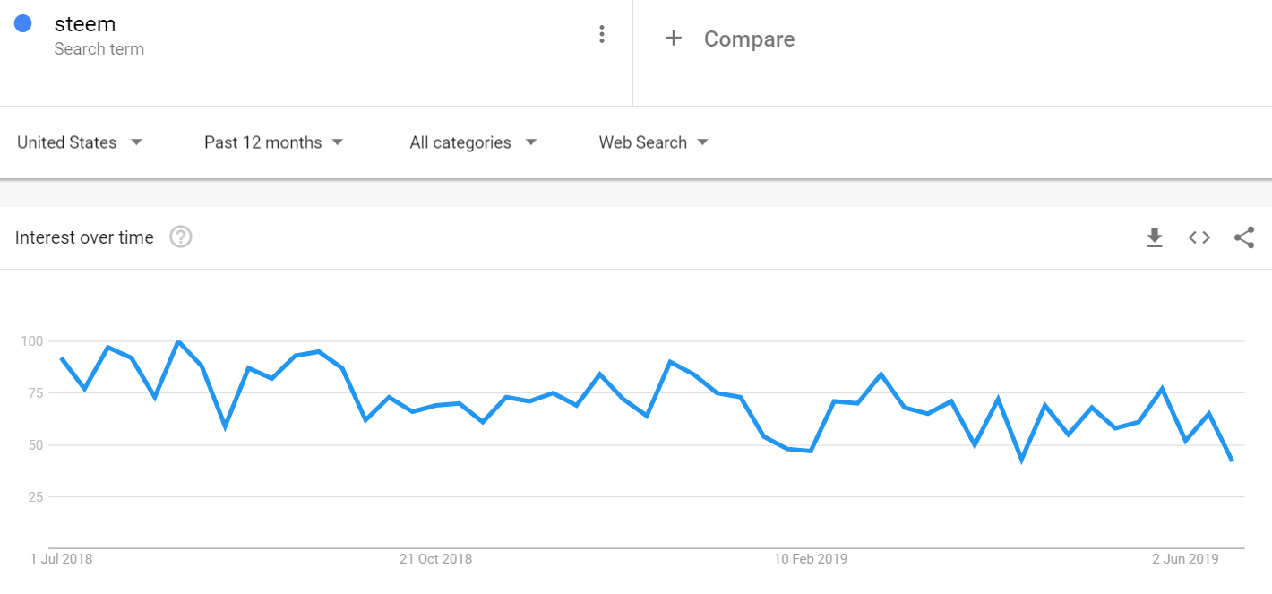Download the Interest over time CSV
1272x594 pixels.
point(1155,237)
